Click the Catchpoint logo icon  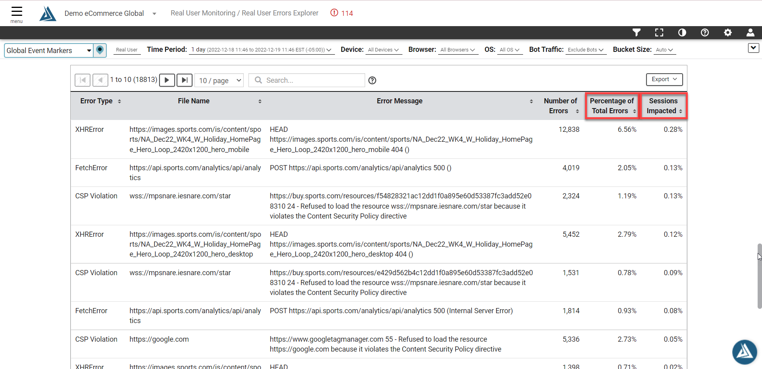pos(48,14)
